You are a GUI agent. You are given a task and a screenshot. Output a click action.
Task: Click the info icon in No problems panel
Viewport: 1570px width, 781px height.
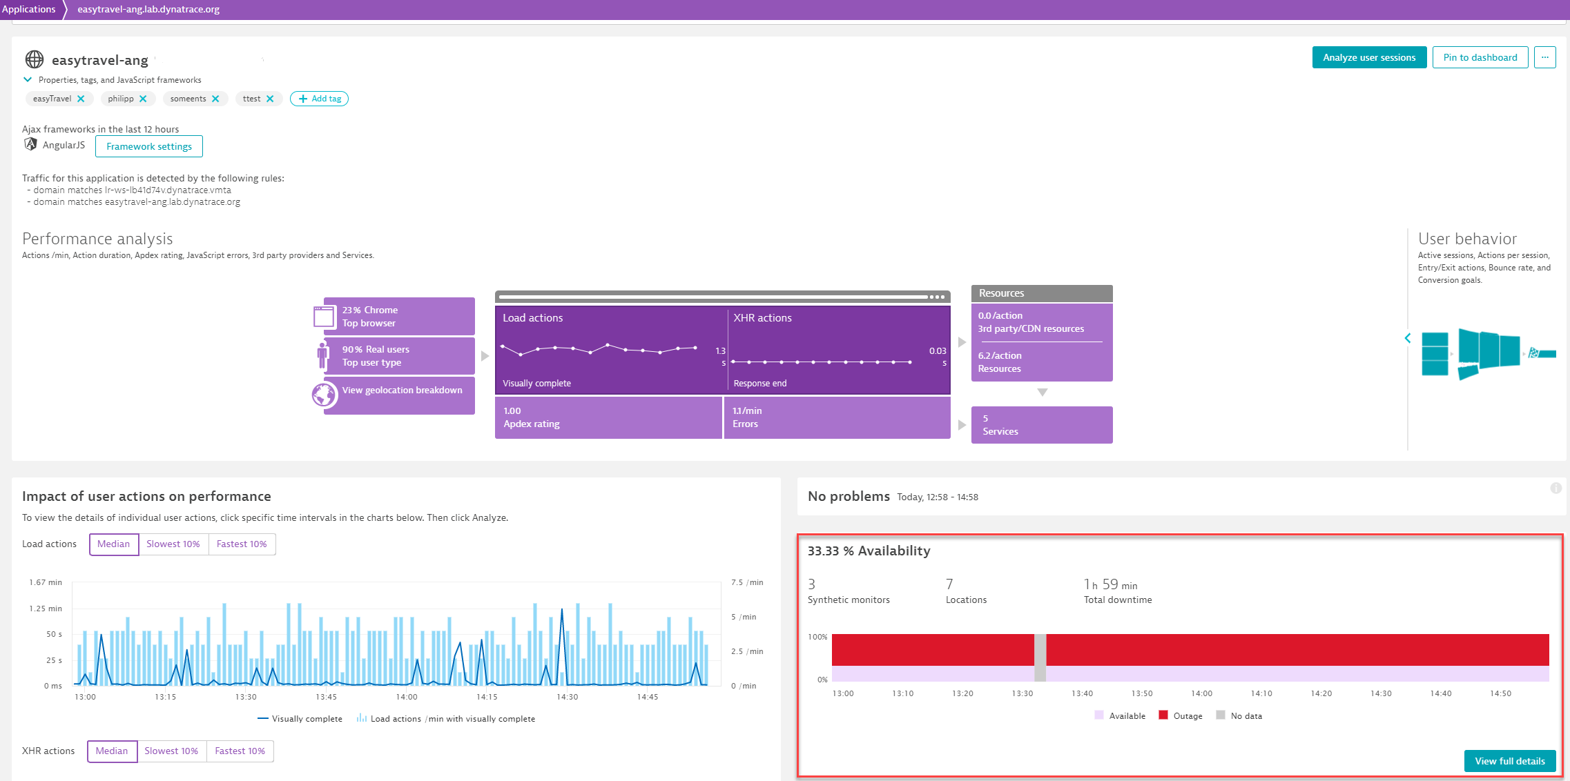pos(1556,488)
